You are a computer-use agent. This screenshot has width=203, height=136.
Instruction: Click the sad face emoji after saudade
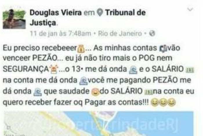[95, 92]
